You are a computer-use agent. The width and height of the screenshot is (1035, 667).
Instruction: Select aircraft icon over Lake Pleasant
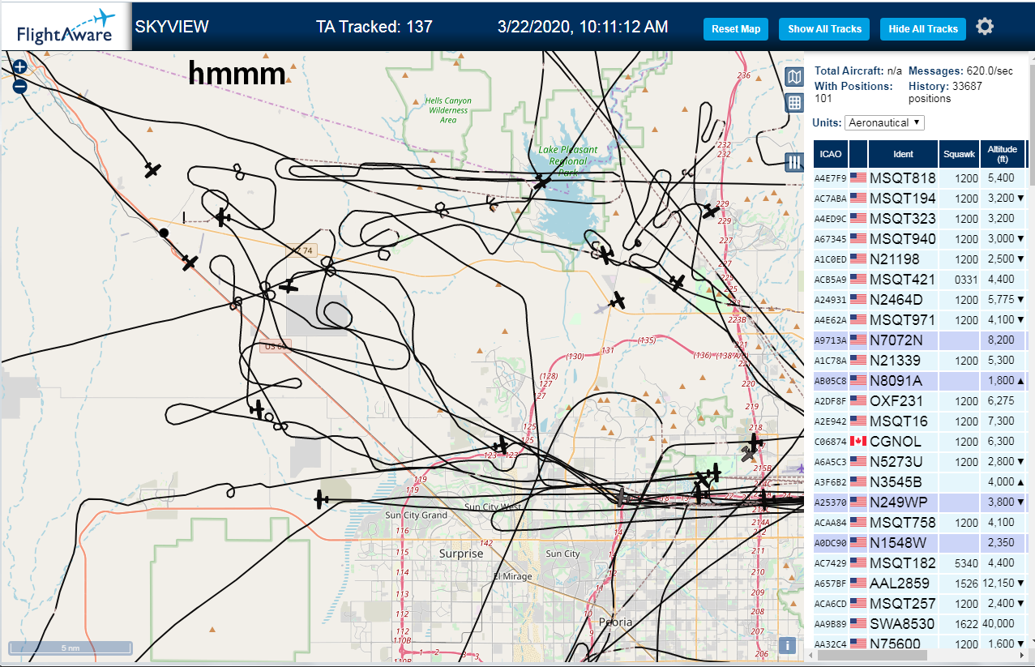(x=541, y=182)
